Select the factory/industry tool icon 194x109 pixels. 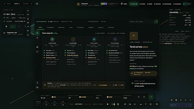28,19
